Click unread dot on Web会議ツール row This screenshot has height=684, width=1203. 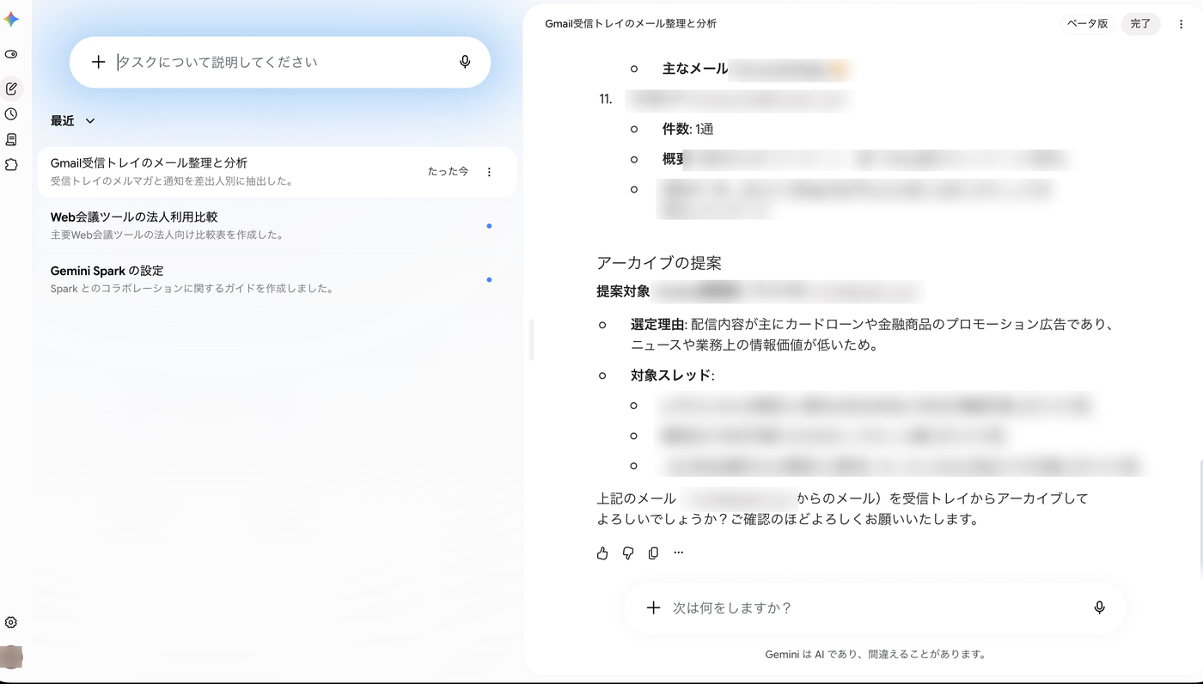pos(489,226)
